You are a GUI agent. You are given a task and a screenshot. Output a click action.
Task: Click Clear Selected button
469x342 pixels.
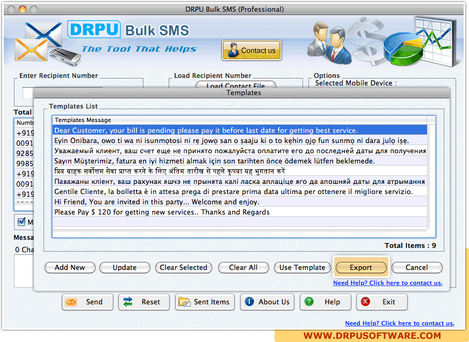pyautogui.click(x=184, y=267)
